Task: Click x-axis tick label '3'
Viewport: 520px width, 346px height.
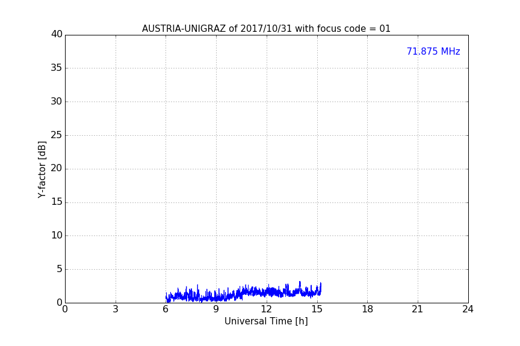Action: (116, 309)
